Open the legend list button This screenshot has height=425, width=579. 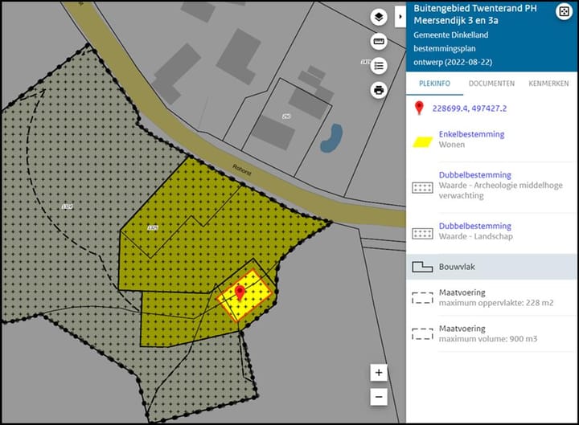pyautogui.click(x=379, y=66)
